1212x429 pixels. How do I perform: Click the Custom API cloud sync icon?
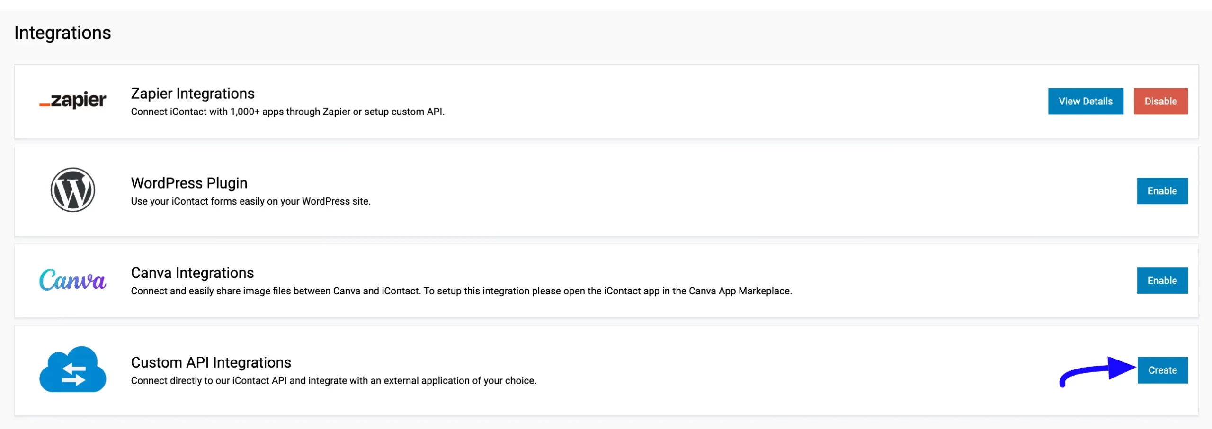pos(72,369)
